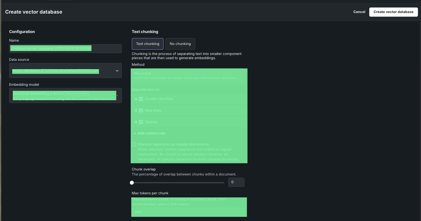Click the Max tokens per chunk field
The height and width of the screenshot is (221, 421).
(188, 212)
